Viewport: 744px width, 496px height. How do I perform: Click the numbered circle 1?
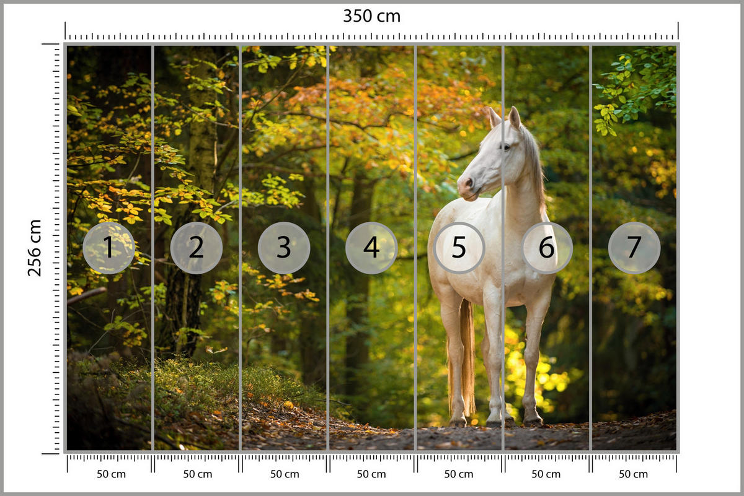pos(108,248)
